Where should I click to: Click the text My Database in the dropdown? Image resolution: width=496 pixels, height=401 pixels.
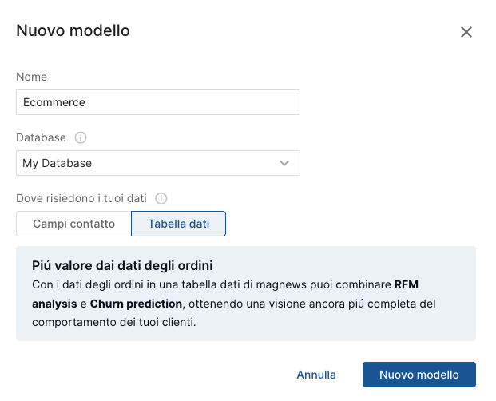[58, 163]
